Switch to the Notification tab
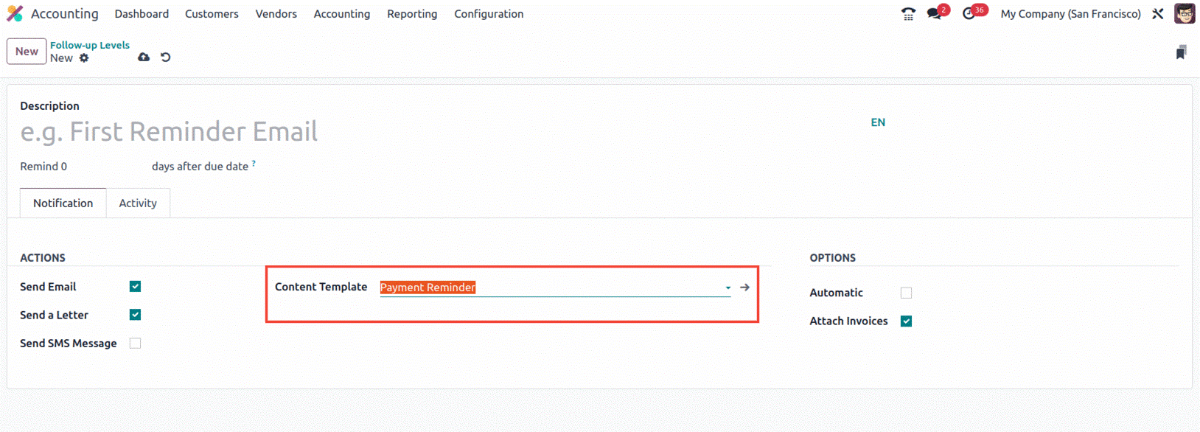 point(63,203)
